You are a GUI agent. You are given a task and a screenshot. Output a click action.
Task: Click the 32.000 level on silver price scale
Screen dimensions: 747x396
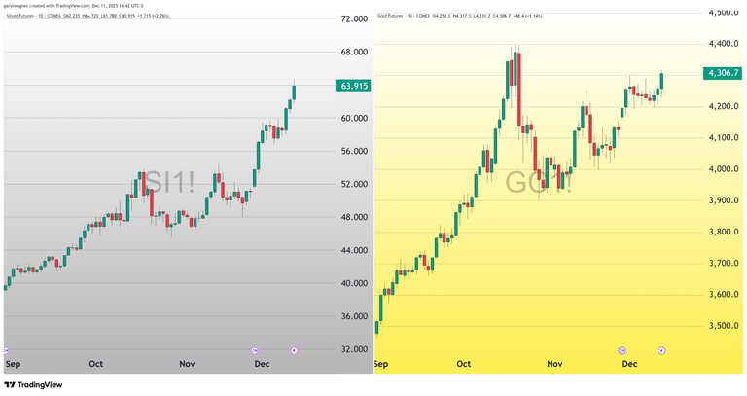click(352, 349)
